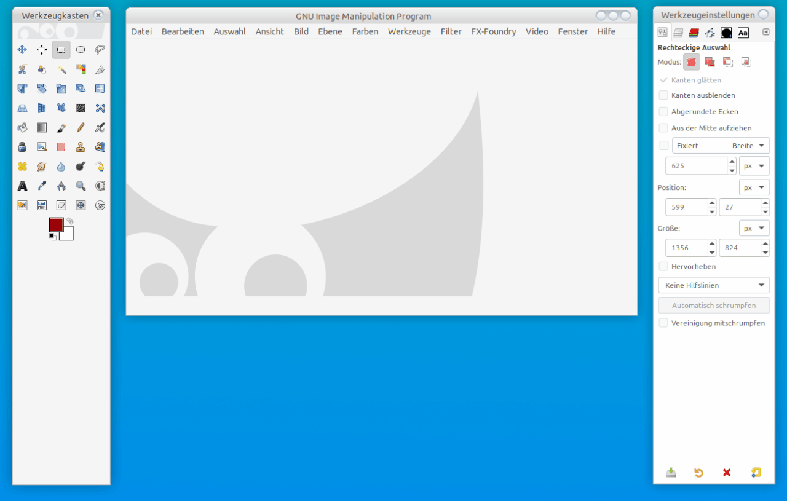The width and height of the screenshot is (787, 501).
Task: Open the Fixiert Breite dropdown
Action: [x=721, y=146]
